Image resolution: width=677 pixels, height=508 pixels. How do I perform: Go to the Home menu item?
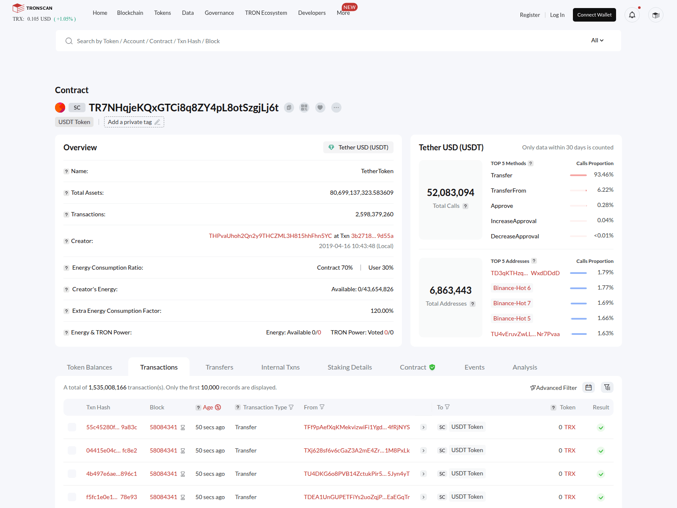point(100,13)
